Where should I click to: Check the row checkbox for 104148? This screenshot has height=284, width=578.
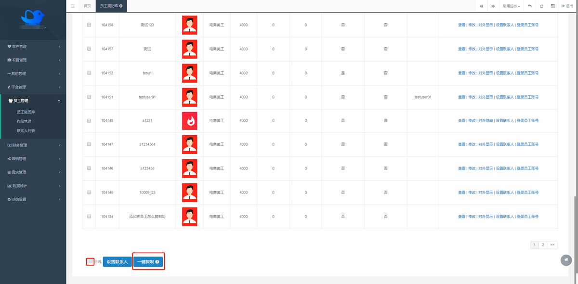[x=89, y=120]
